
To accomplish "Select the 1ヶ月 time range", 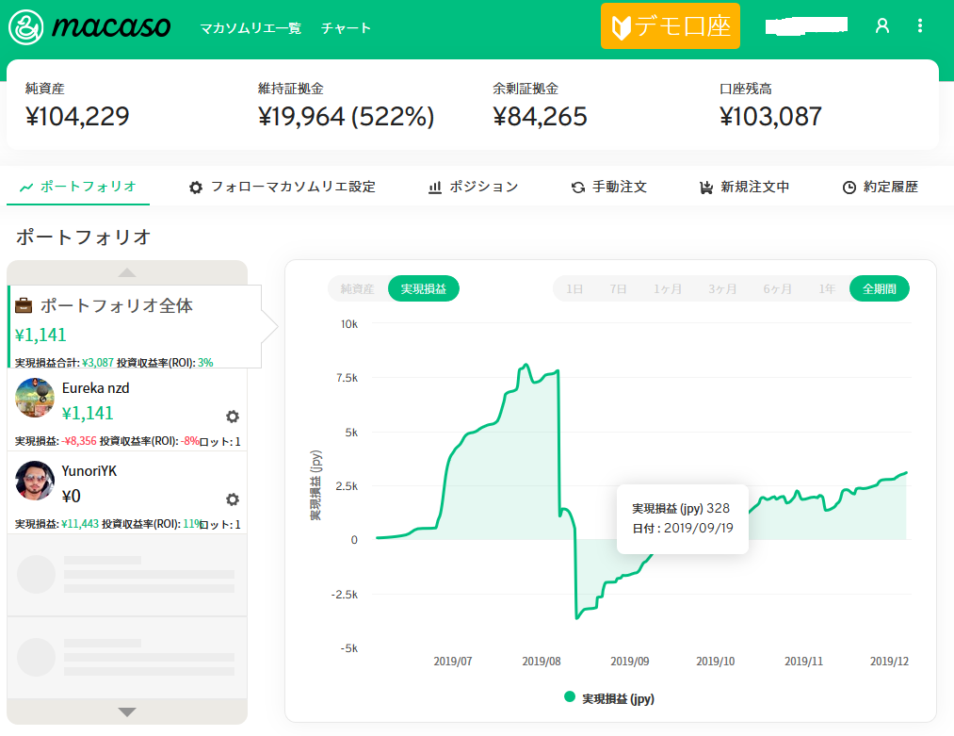I will click(668, 289).
